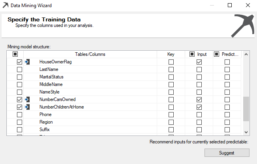Click the NumberCarsOwned arrow icon
Screen dimensions: 257x164
[x=27, y=99]
